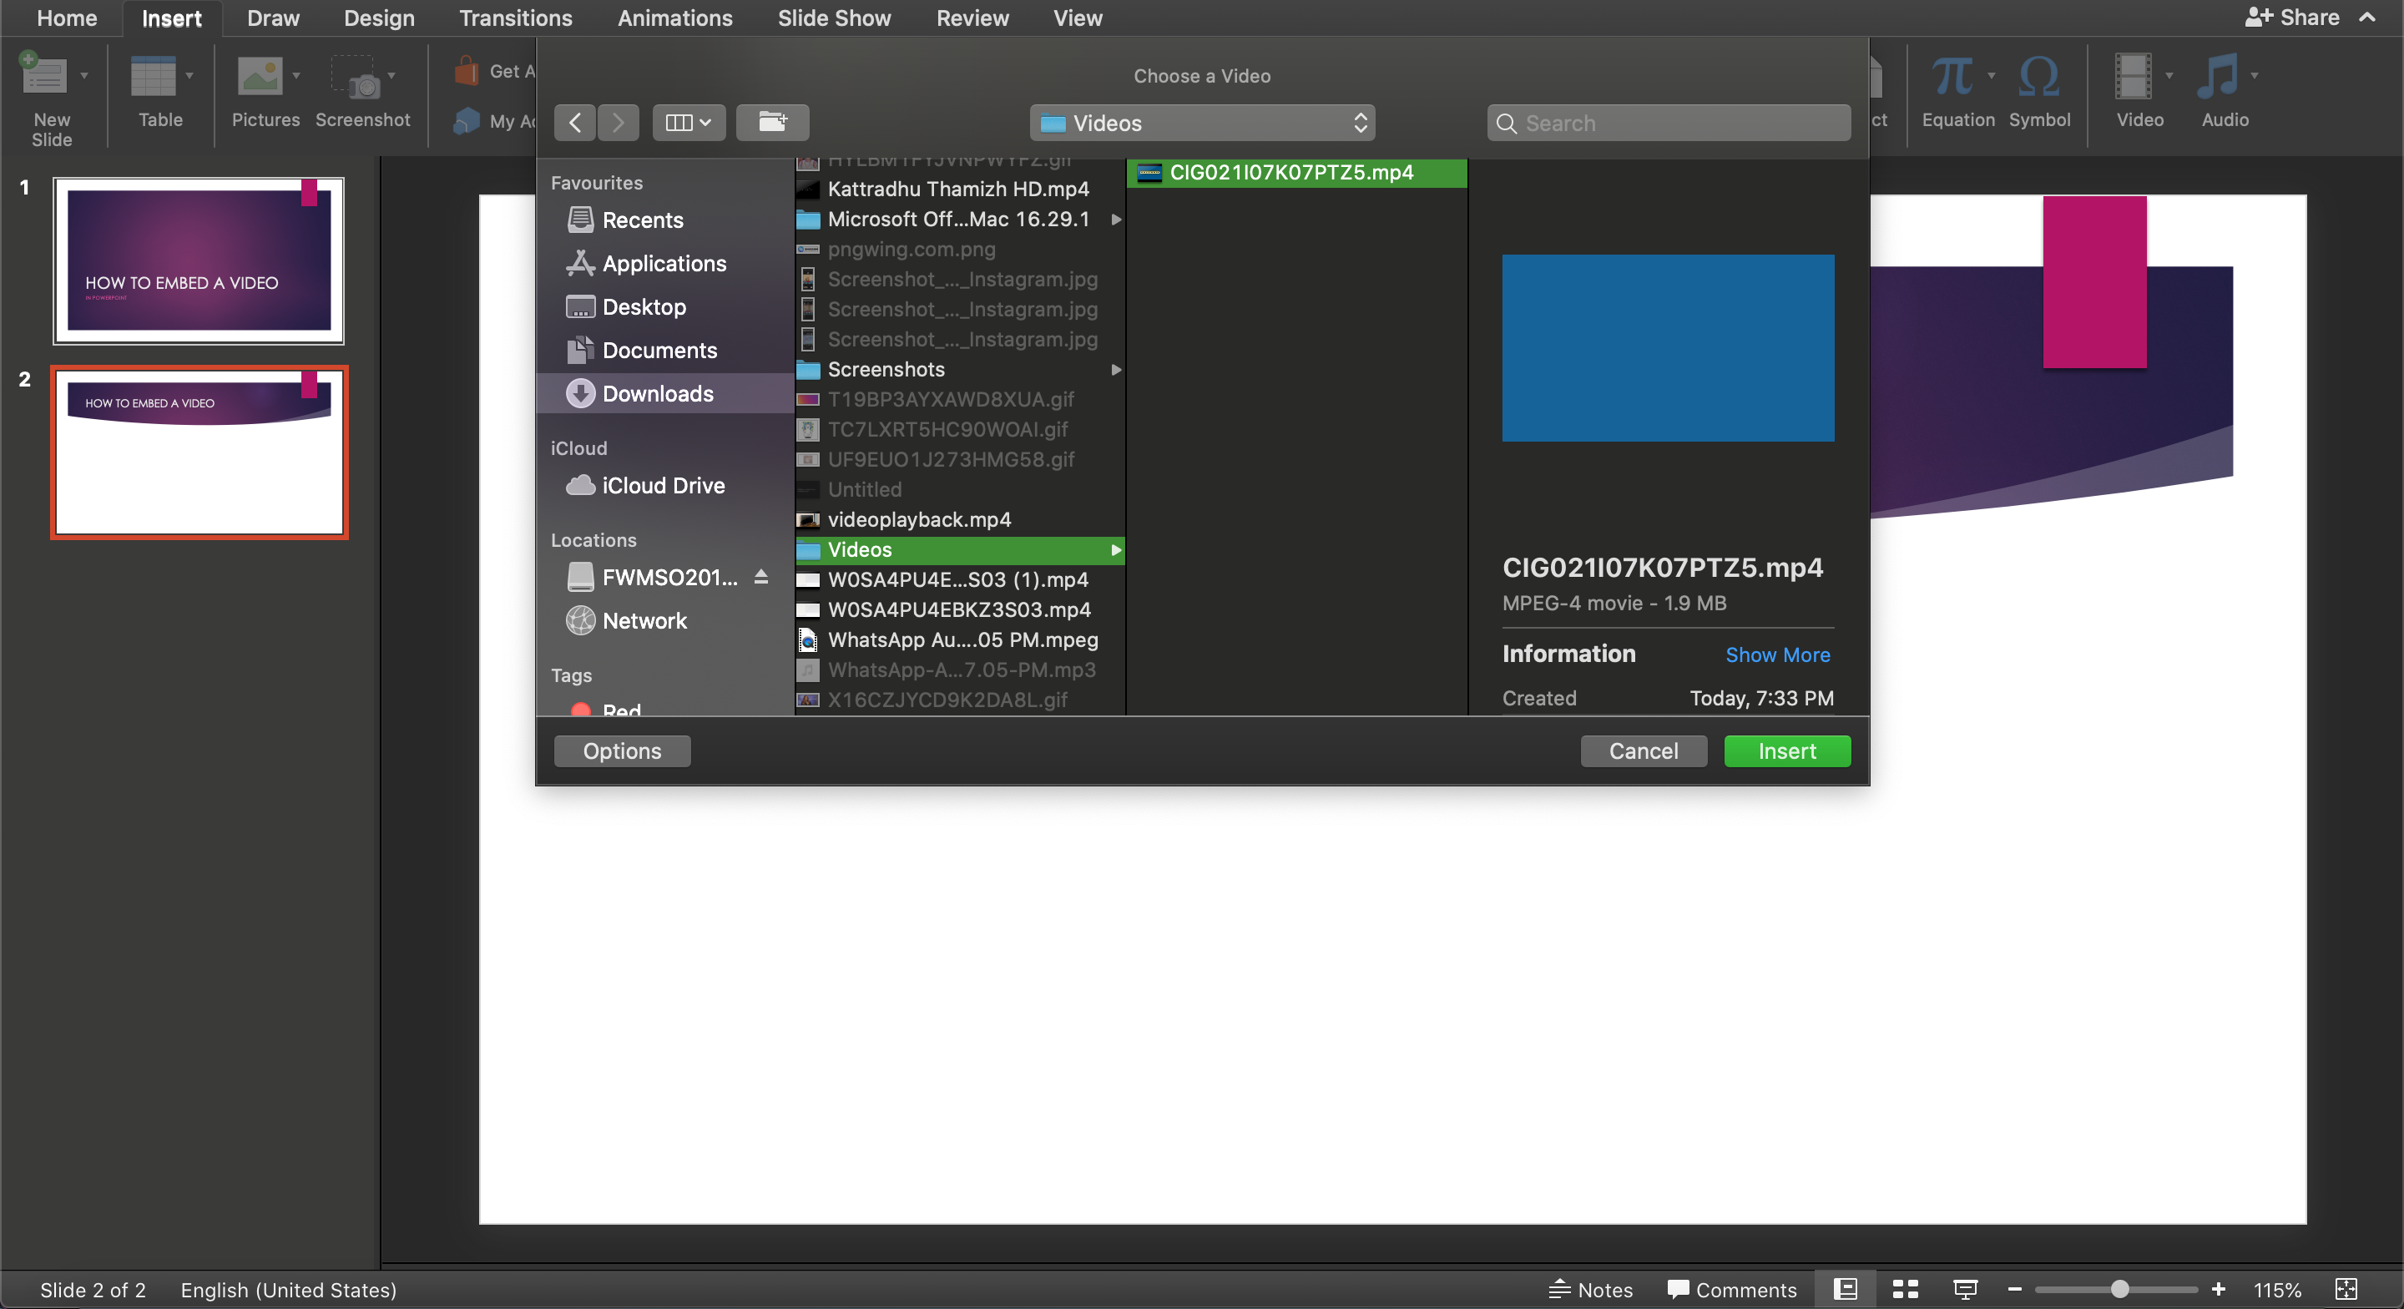Expand the Screenshots folder arrow

(x=1115, y=370)
